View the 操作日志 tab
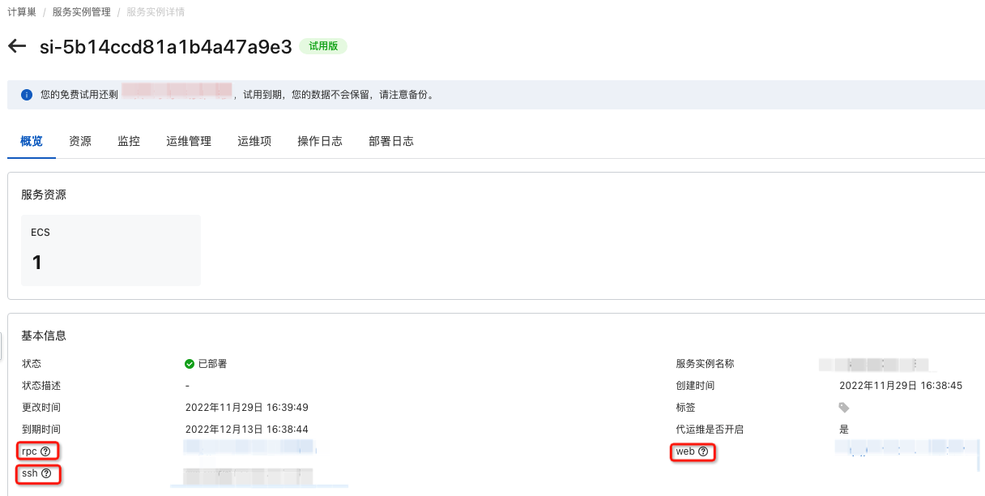This screenshot has width=985, height=496. click(320, 141)
